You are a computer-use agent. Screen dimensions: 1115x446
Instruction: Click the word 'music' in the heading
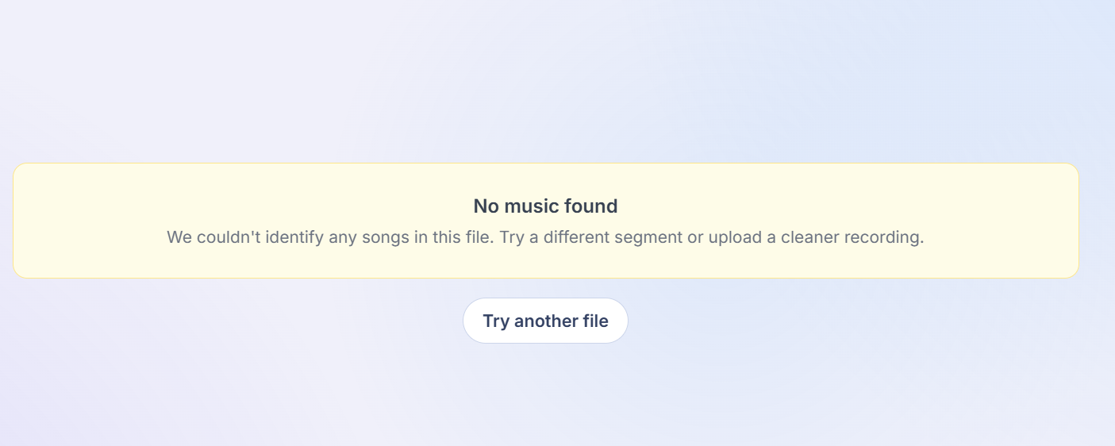tap(532, 206)
